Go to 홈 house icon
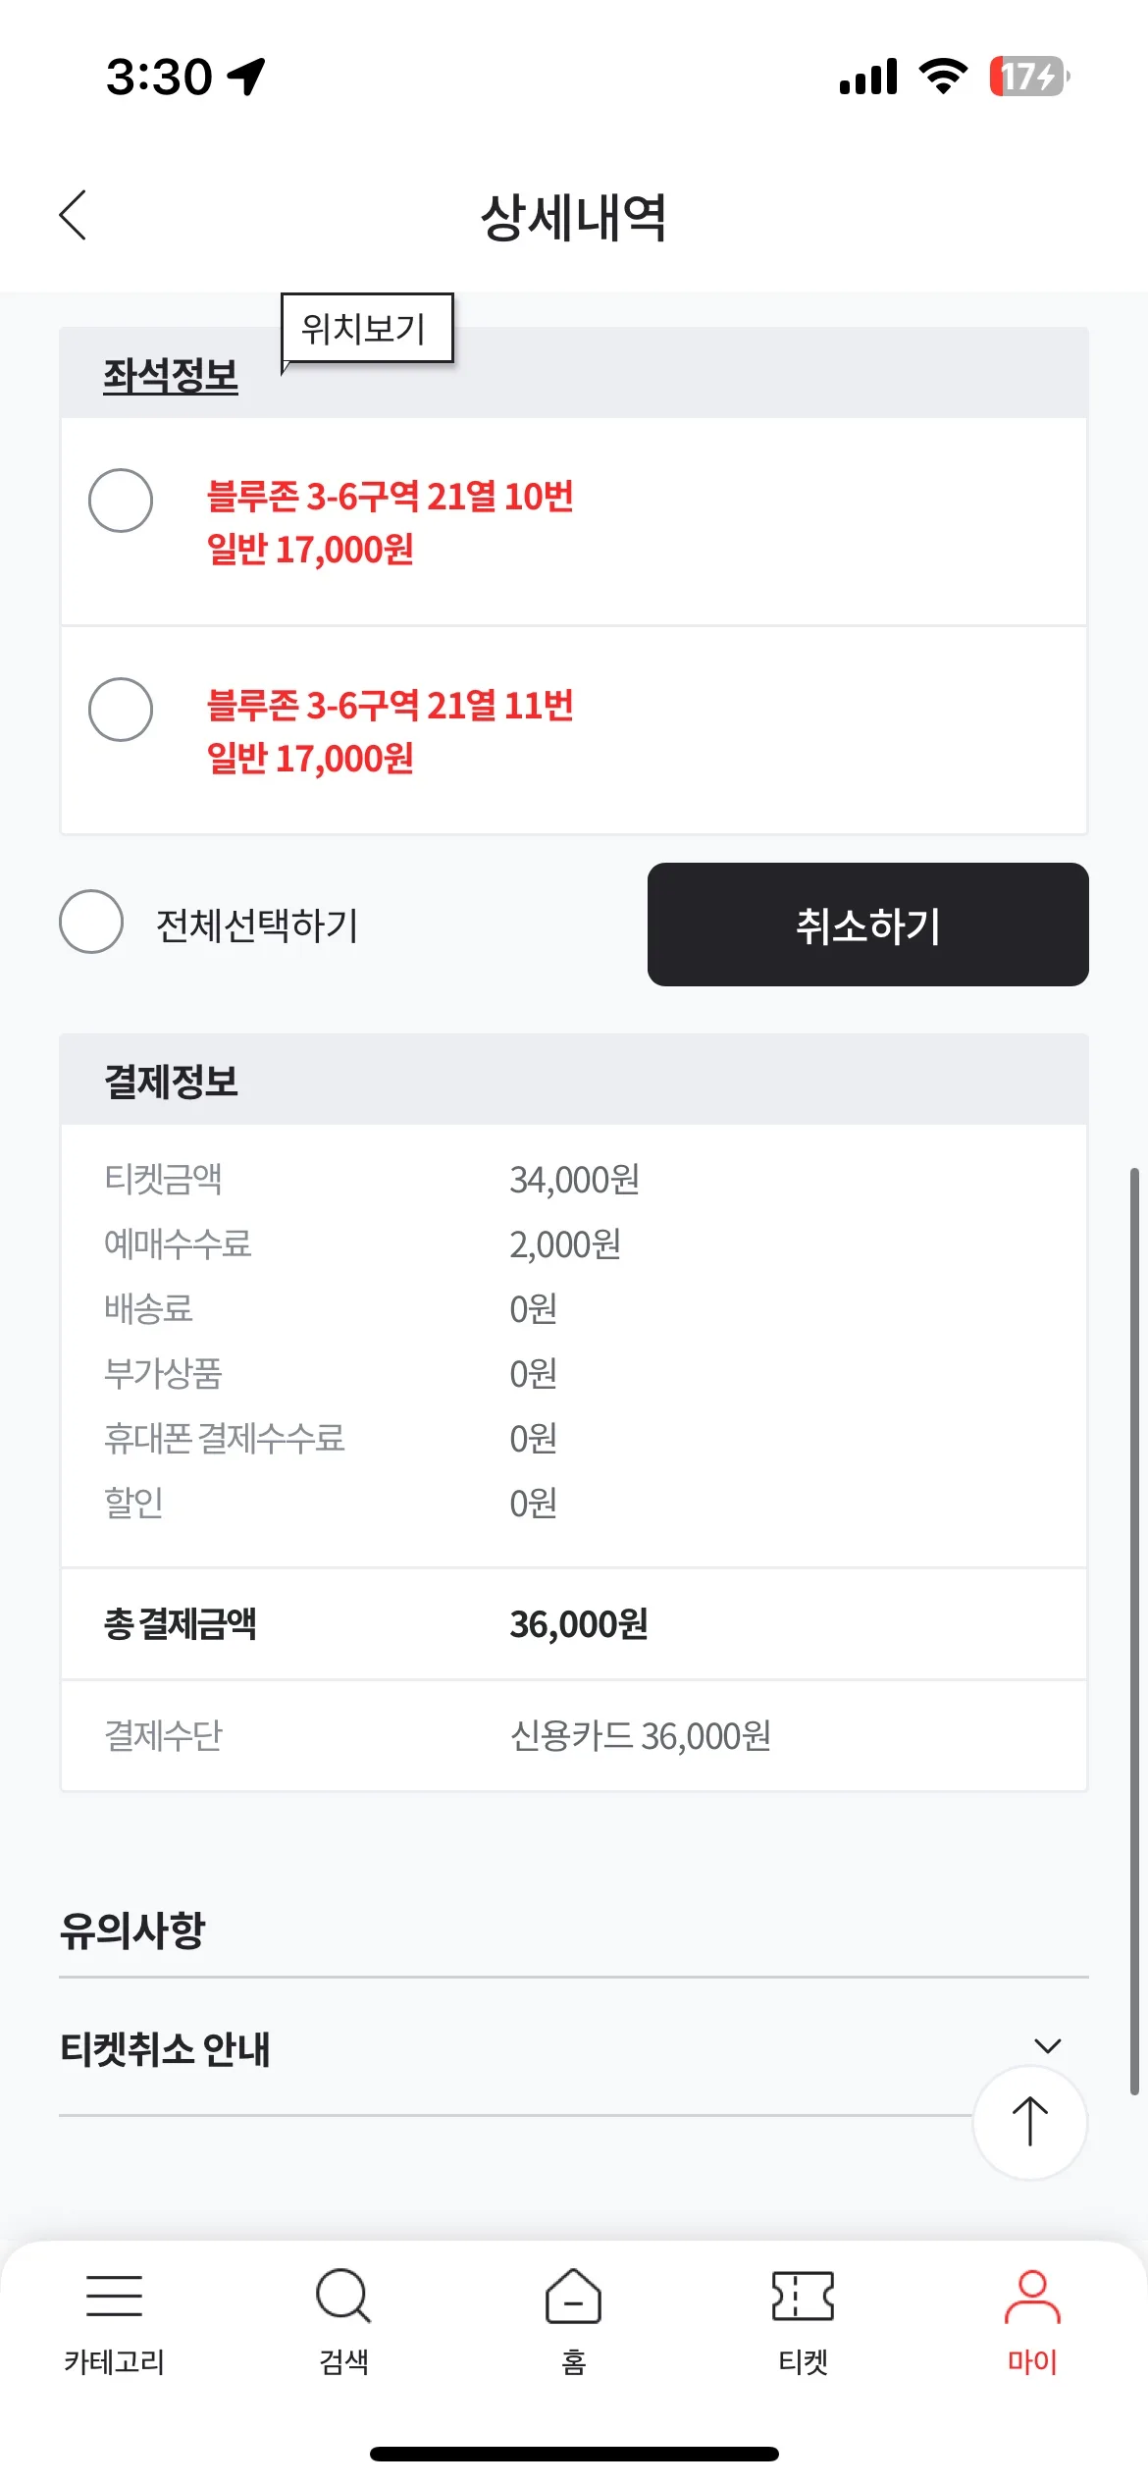1148x2485 pixels. point(573,2296)
